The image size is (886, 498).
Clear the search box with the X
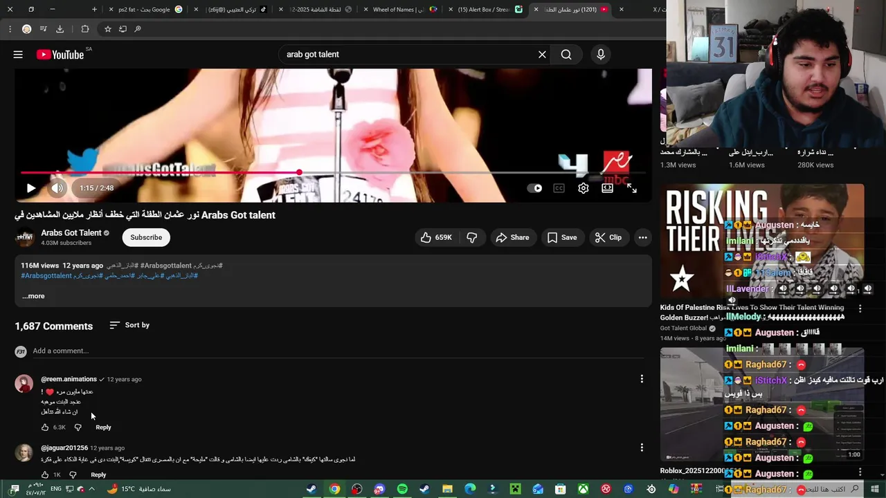pyautogui.click(x=542, y=55)
